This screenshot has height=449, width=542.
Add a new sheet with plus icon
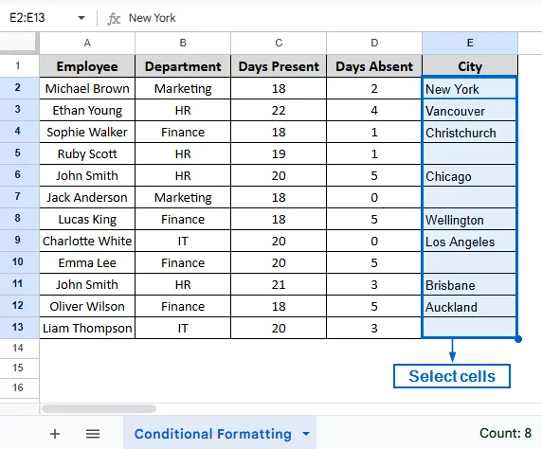point(55,434)
